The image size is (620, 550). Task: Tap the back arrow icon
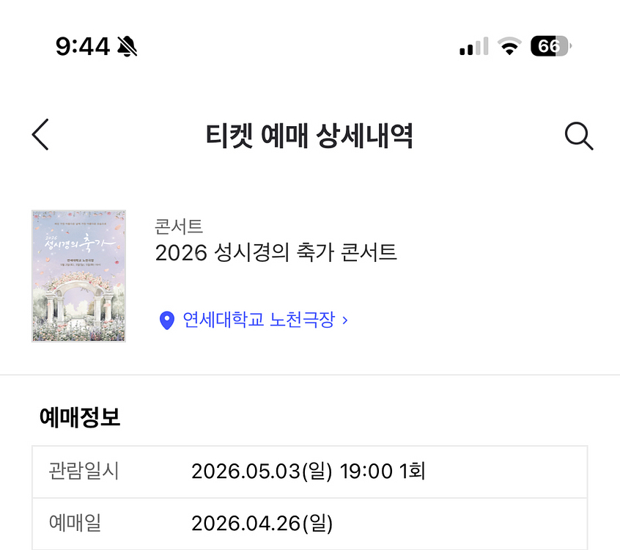(x=41, y=136)
